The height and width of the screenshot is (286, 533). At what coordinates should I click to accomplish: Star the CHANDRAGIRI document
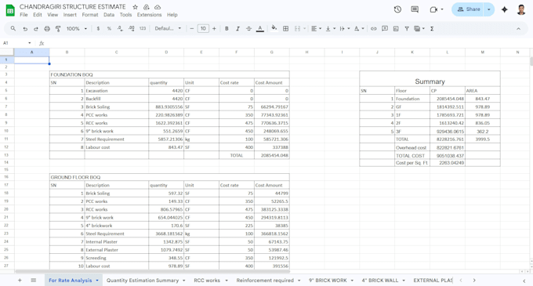136,7
